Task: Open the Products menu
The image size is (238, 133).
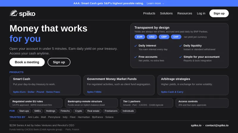Action: 149,13
